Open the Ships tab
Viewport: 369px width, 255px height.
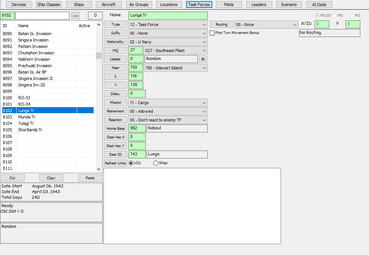click(x=79, y=5)
